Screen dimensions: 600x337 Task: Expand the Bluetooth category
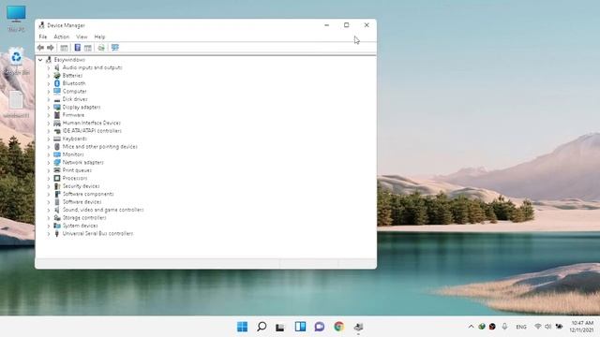(49, 83)
